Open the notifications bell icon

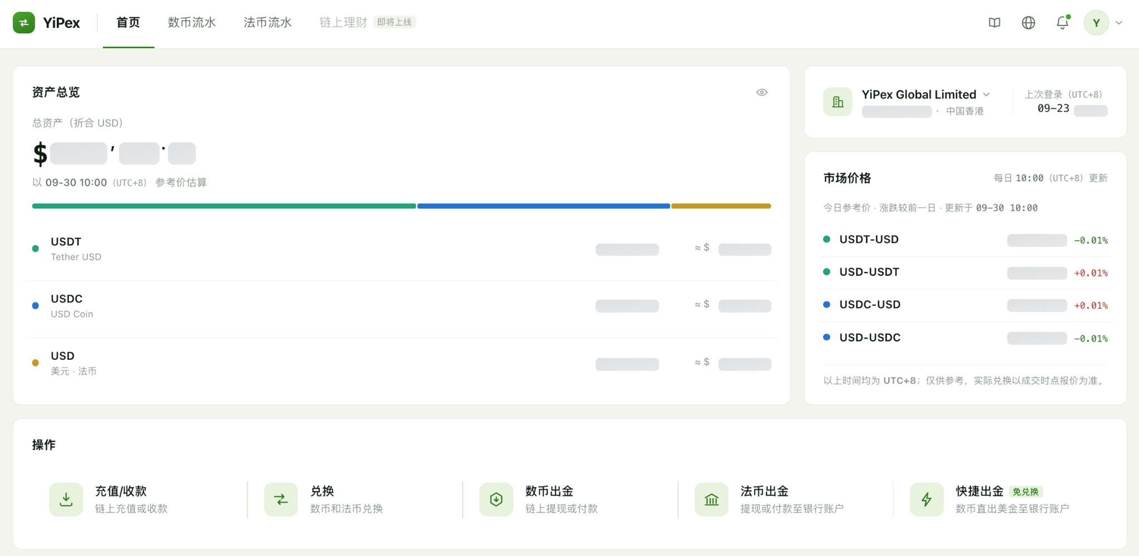click(1062, 23)
